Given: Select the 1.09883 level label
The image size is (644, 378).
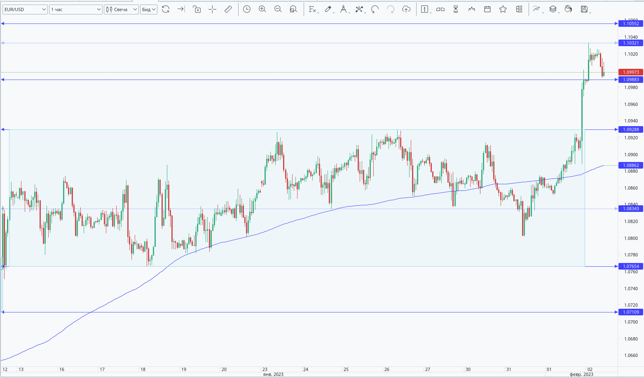Looking at the screenshot, I should (x=631, y=80).
